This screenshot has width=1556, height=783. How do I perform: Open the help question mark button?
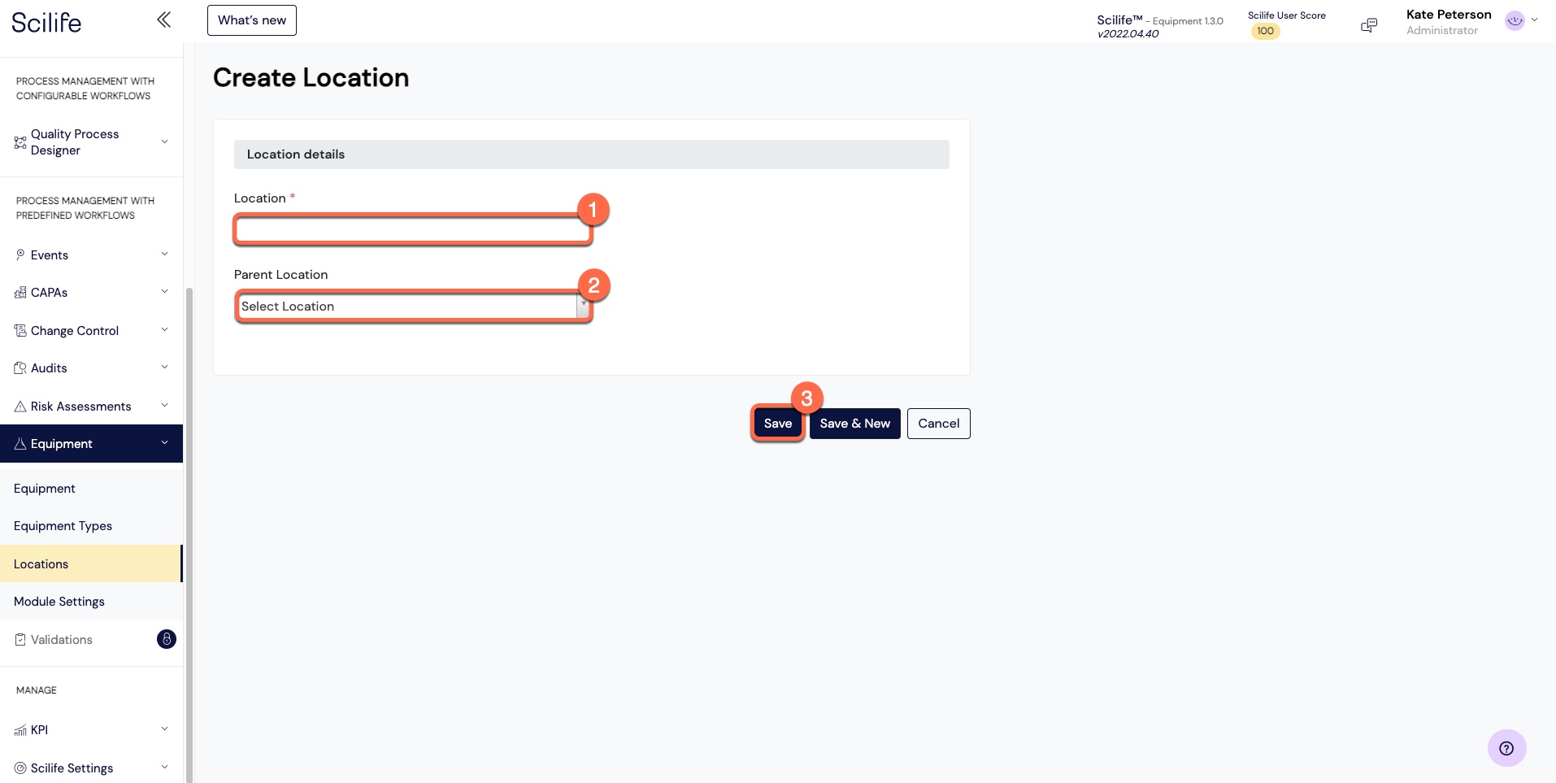[x=1506, y=748]
